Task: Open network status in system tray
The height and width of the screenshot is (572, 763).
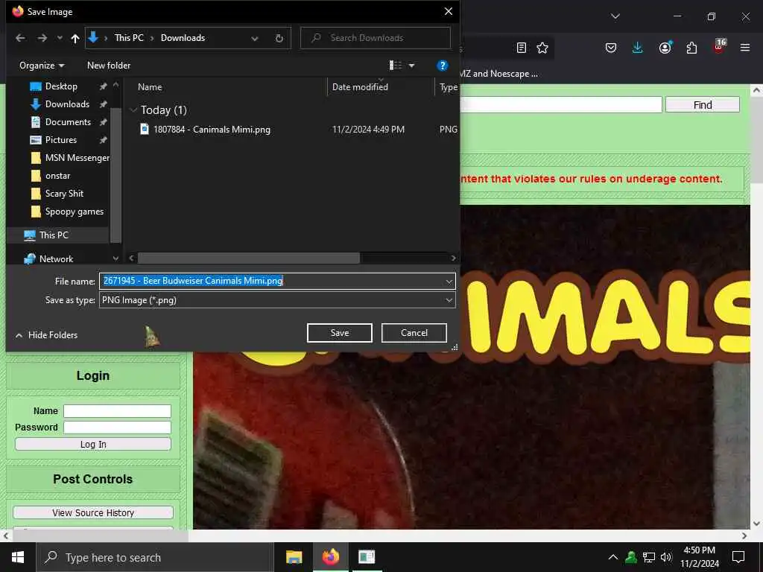Action: 649,557
